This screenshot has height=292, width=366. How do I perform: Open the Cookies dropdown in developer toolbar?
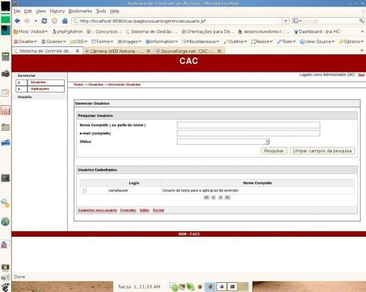[x=54, y=41]
